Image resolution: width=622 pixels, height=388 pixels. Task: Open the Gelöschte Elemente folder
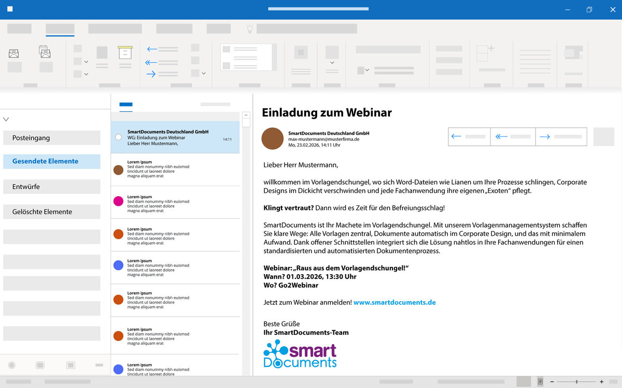point(51,212)
